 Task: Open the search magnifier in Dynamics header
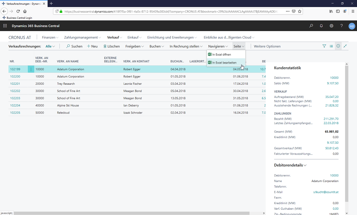pos(311,26)
